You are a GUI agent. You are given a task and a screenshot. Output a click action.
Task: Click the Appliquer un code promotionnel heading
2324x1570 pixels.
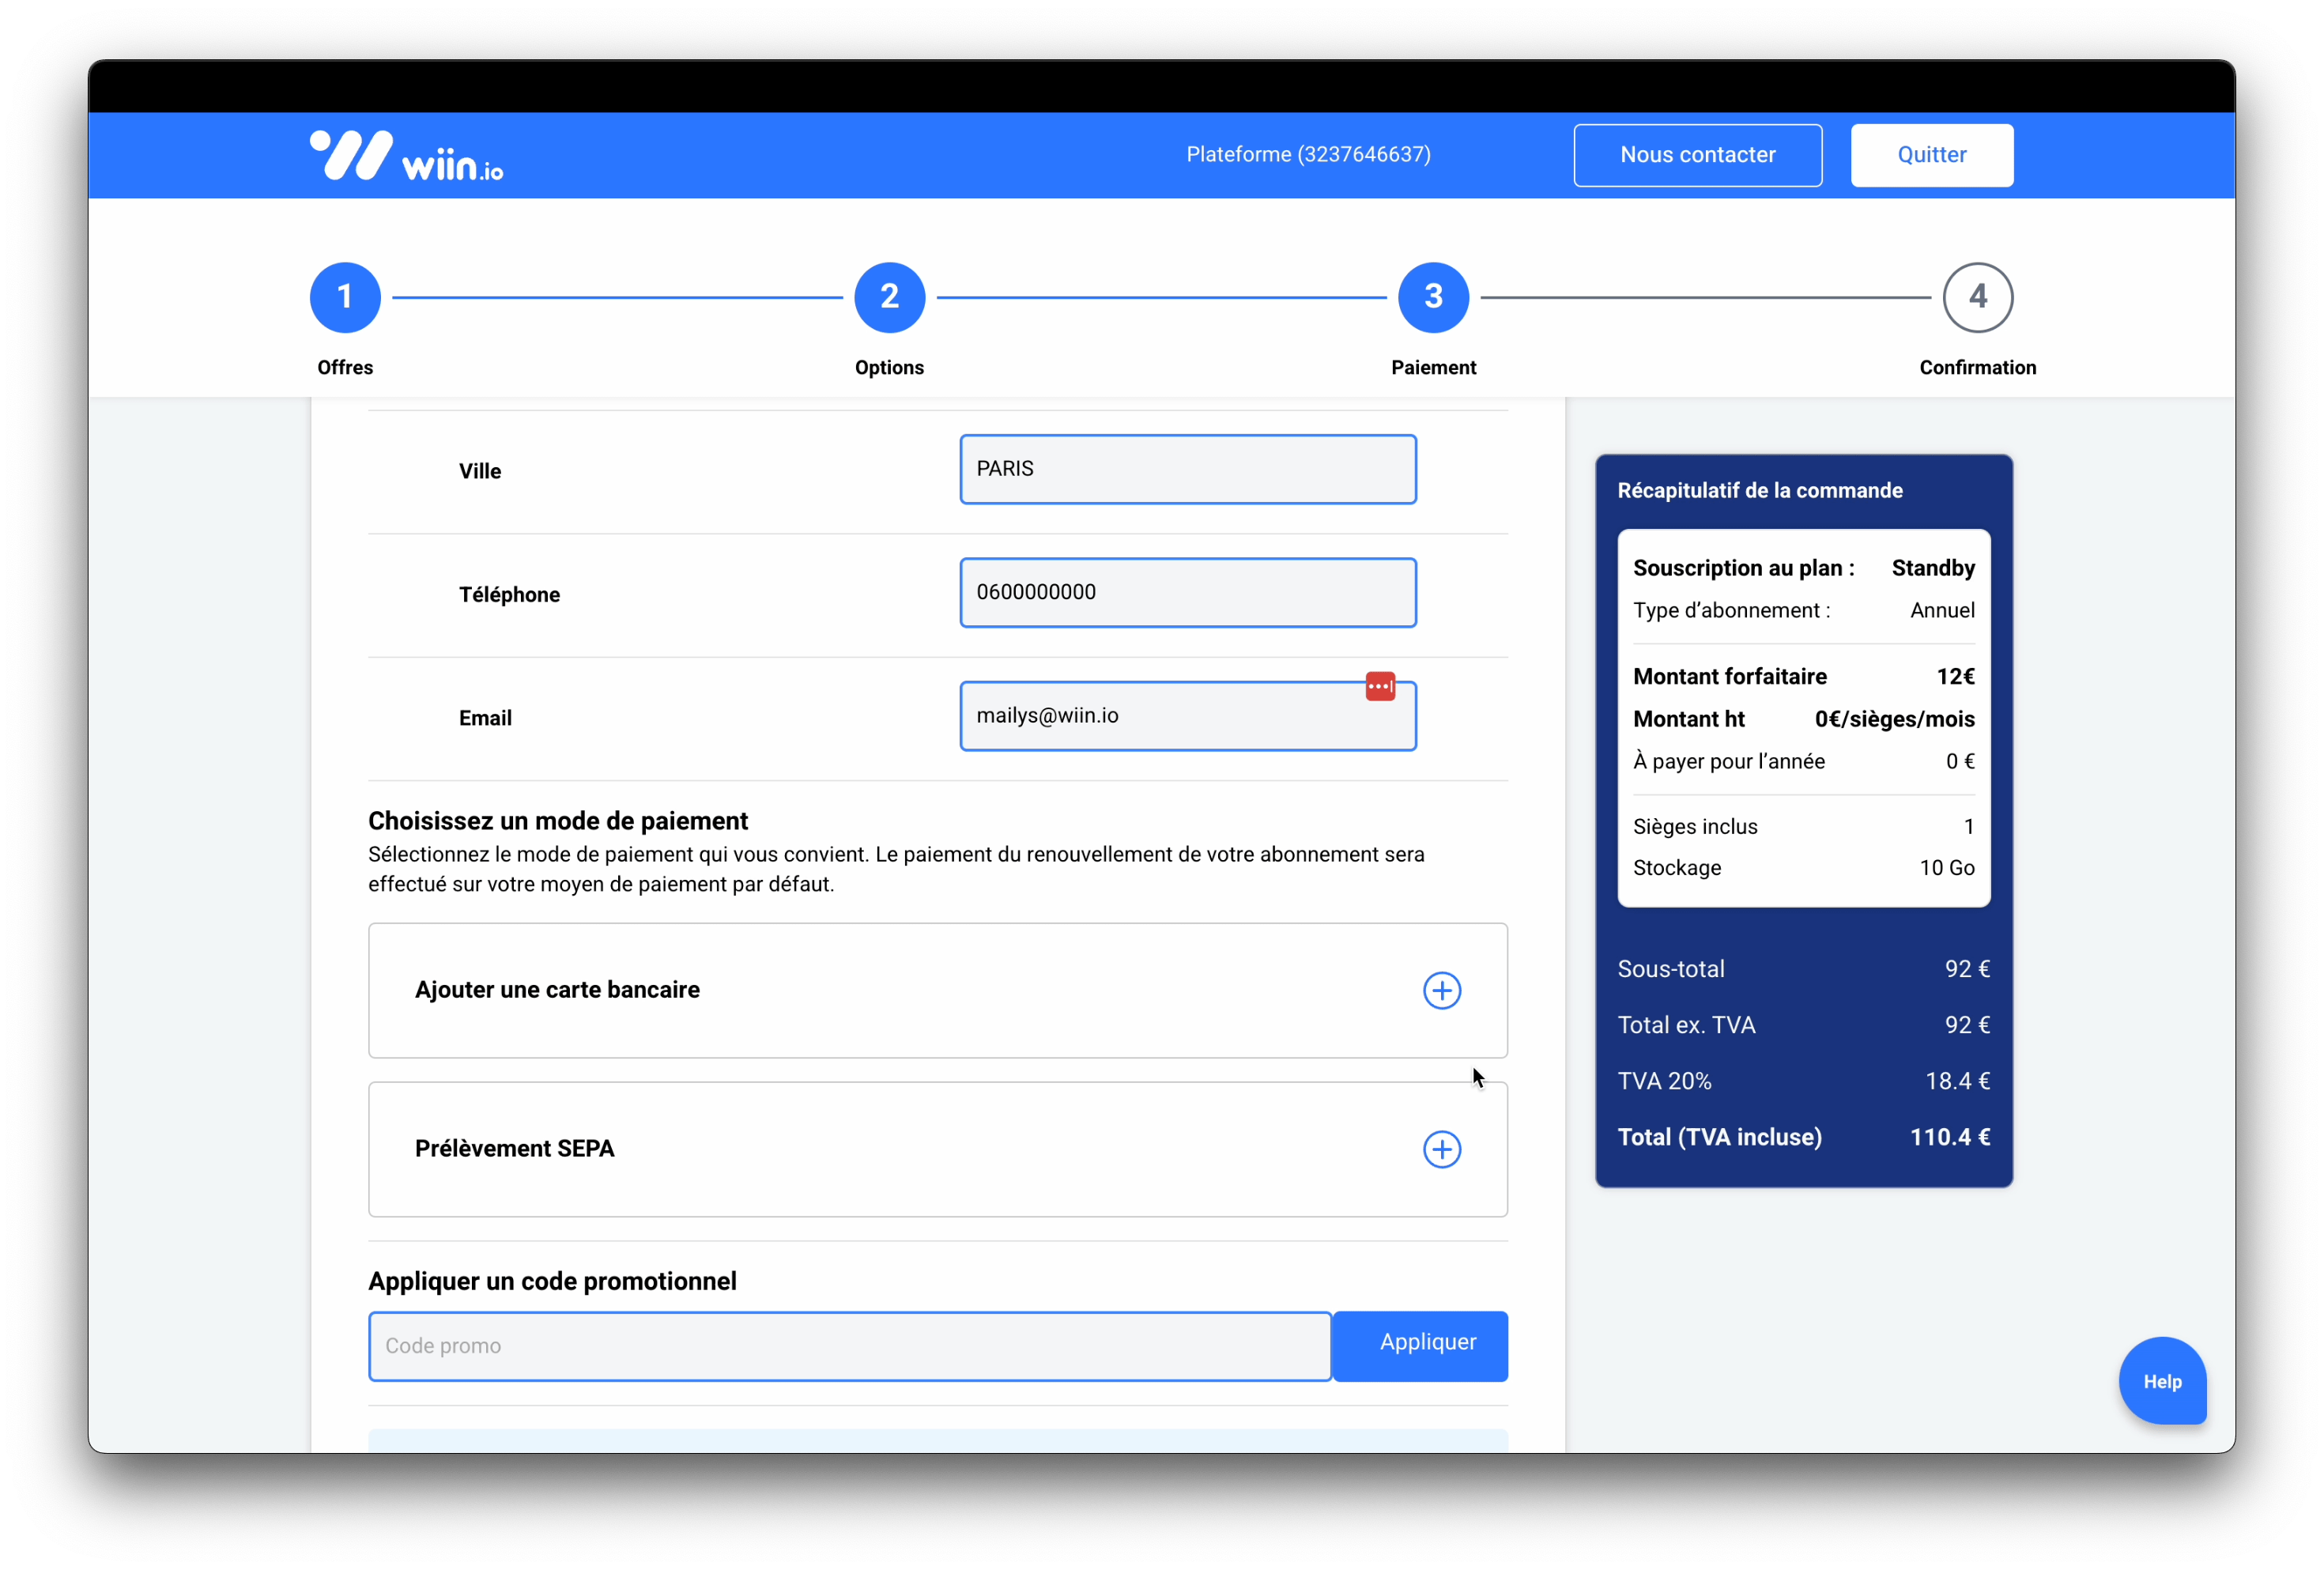pos(552,1281)
